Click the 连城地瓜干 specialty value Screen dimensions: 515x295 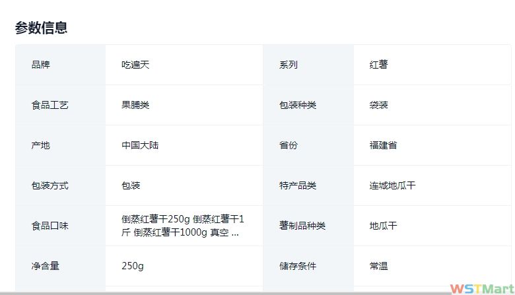tap(392, 185)
